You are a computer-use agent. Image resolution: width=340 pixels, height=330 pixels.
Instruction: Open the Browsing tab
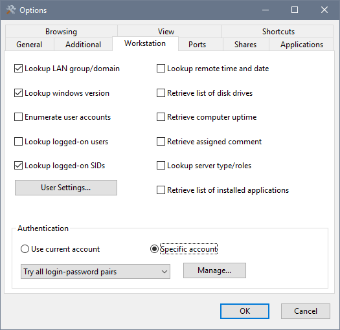pos(61,32)
